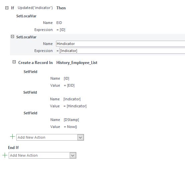
Task: Click the [Indicator] SetField name value
Action: (x=72, y=99)
